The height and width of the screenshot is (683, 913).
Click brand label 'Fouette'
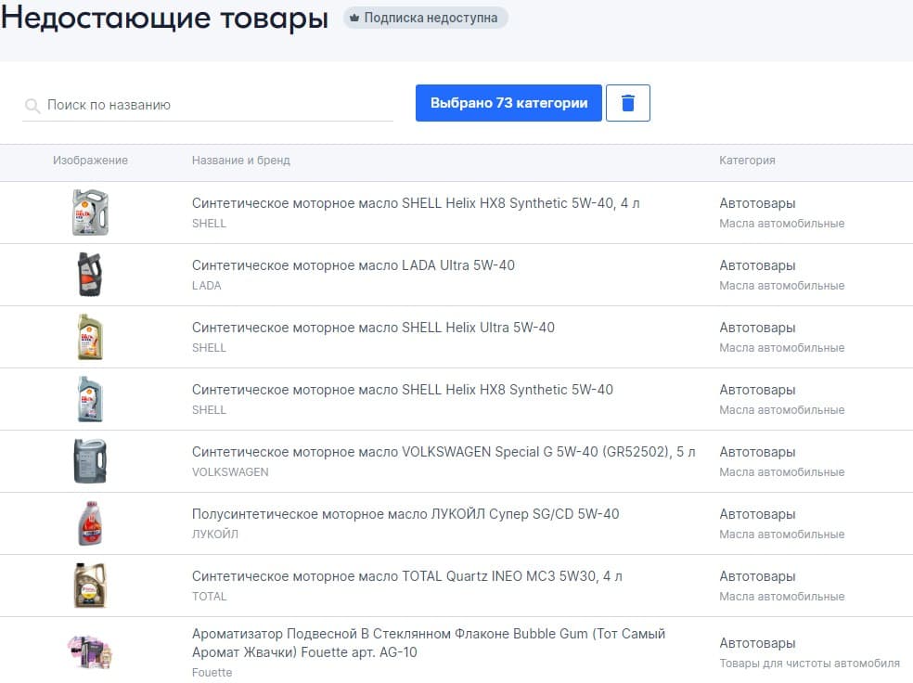click(212, 673)
